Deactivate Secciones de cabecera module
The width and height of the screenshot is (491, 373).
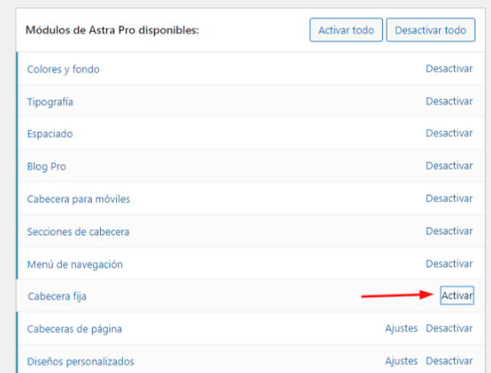449,231
